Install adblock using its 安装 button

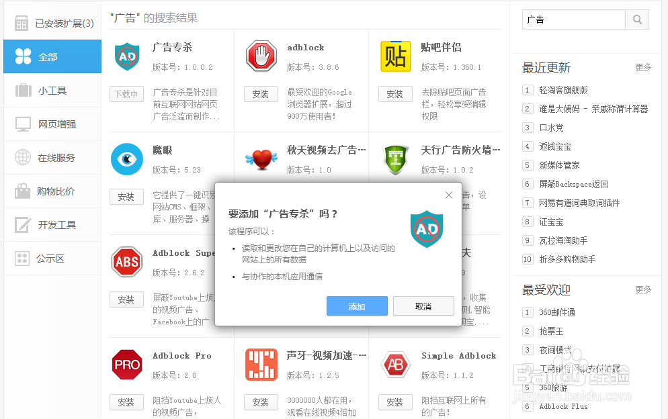261,94
